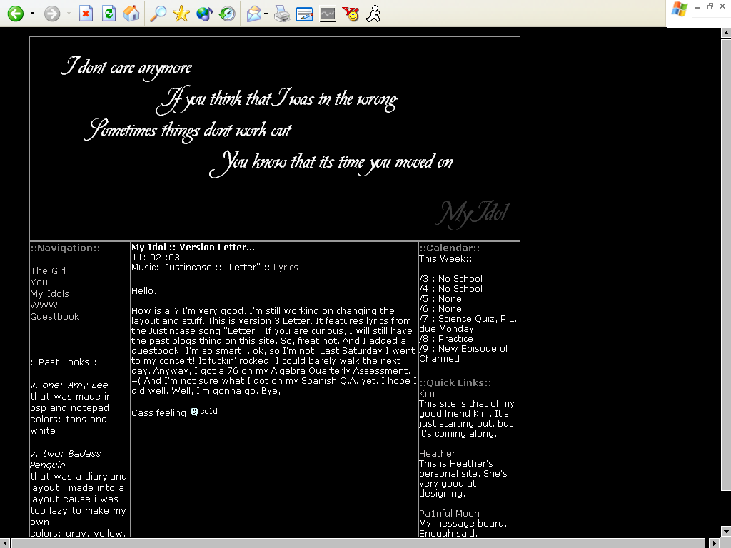Click the '::Navigation::' heading
Viewport: 731px width, 548px height.
coord(65,248)
